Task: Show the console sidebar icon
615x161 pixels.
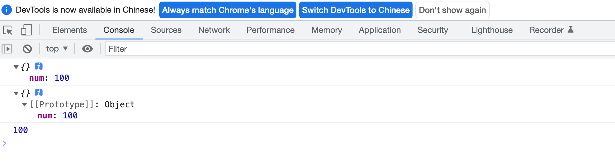Action: 7,49
